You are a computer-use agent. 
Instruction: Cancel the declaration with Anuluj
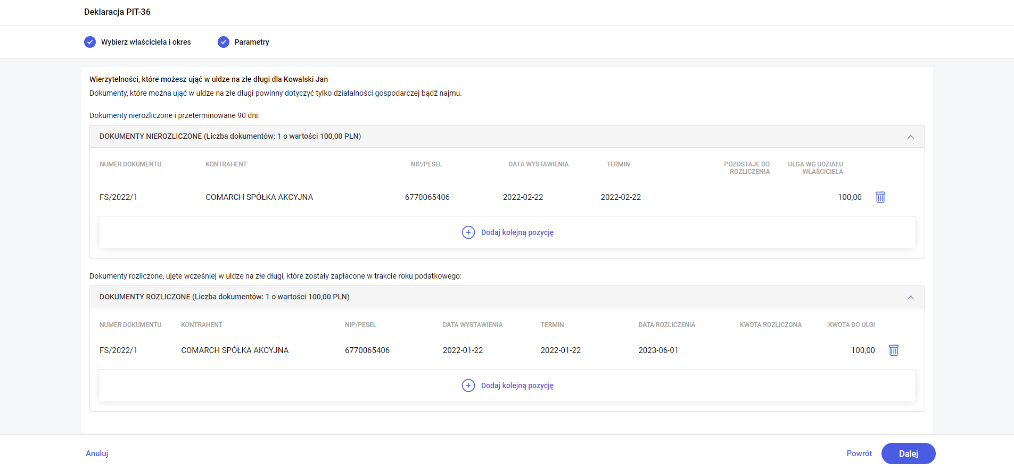point(97,454)
